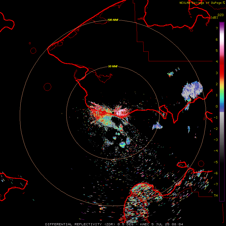Select the -5 value on the dB scale
This screenshot has width=226, height=226.
pos(216,162)
